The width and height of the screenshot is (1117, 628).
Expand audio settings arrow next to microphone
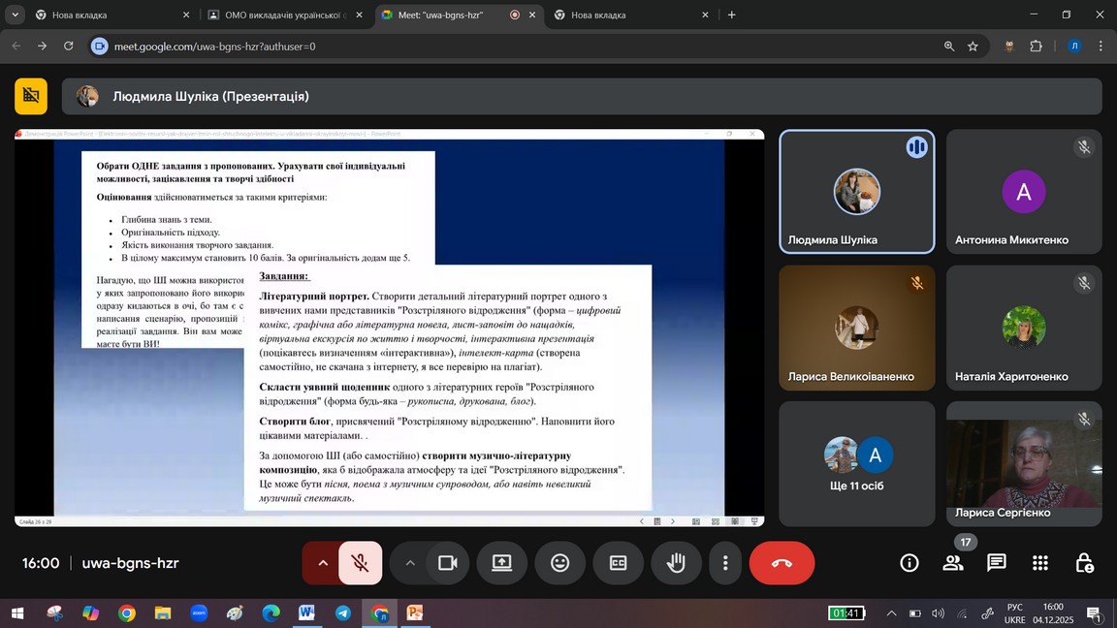tap(322, 563)
